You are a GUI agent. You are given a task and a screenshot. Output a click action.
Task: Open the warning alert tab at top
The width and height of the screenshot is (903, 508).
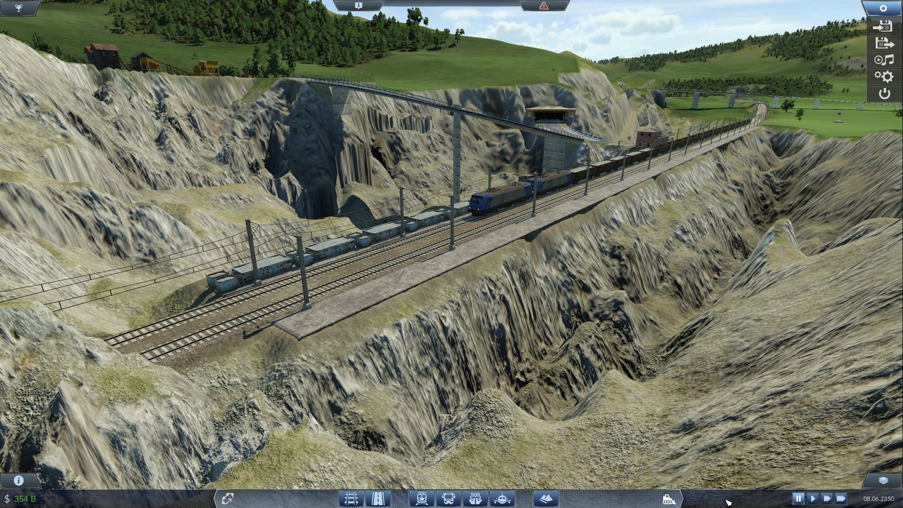click(544, 6)
